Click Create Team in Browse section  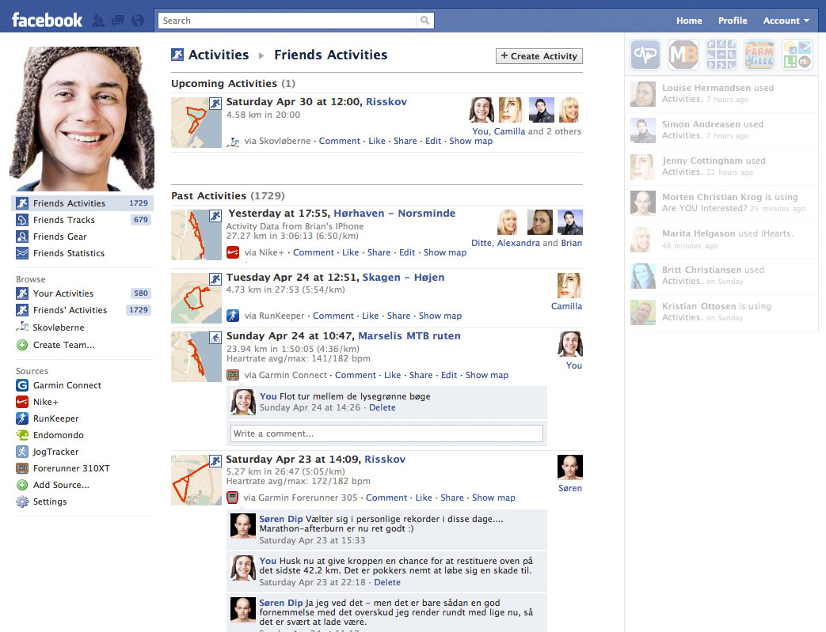[x=63, y=345]
